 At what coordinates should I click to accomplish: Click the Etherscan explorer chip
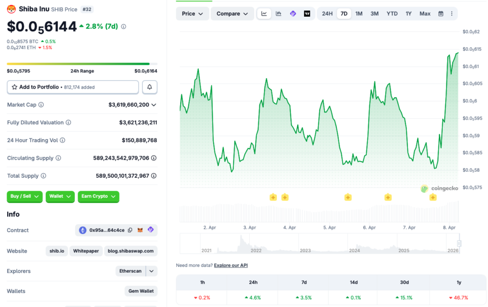click(131, 271)
